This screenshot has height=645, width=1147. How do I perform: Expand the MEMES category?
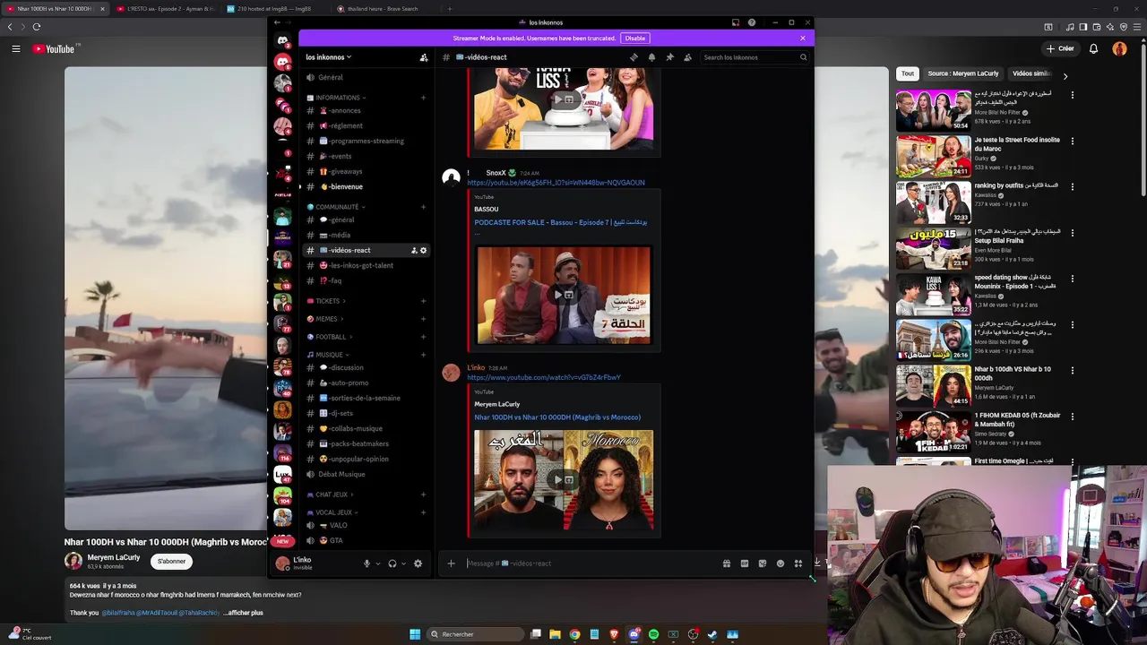click(x=325, y=319)
